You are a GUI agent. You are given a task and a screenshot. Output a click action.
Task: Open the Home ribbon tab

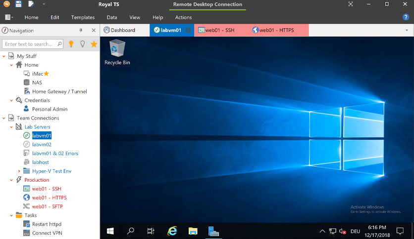(31, 17)
